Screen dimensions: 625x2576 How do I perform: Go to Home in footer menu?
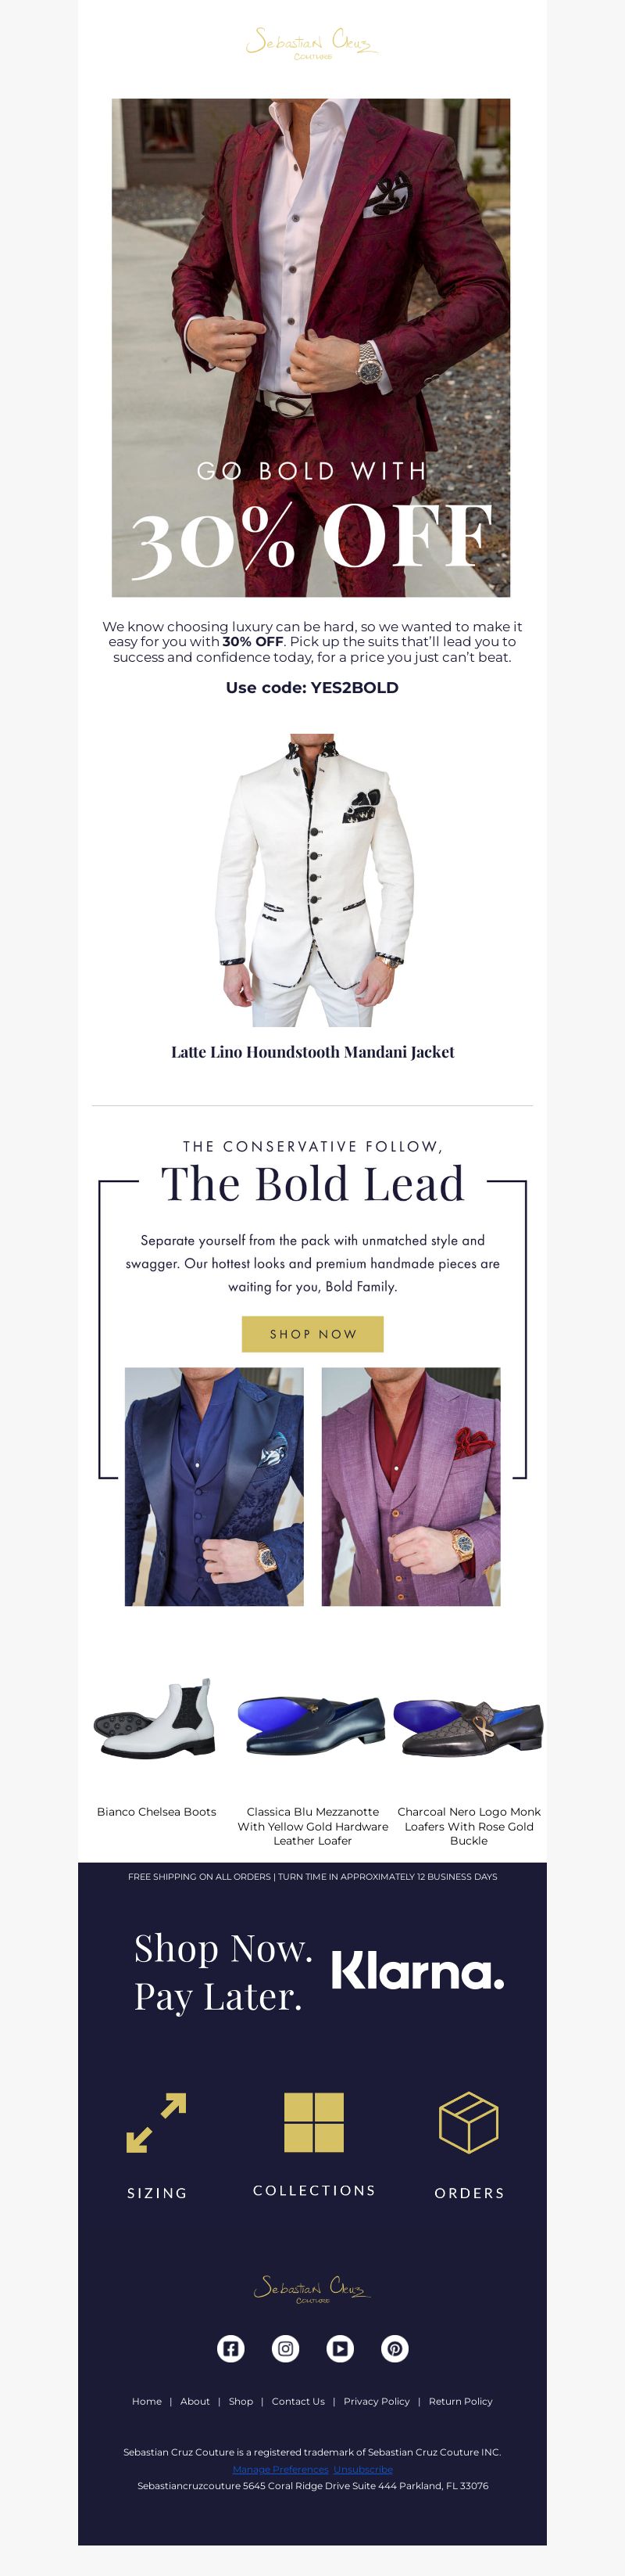coord(147,2401)
